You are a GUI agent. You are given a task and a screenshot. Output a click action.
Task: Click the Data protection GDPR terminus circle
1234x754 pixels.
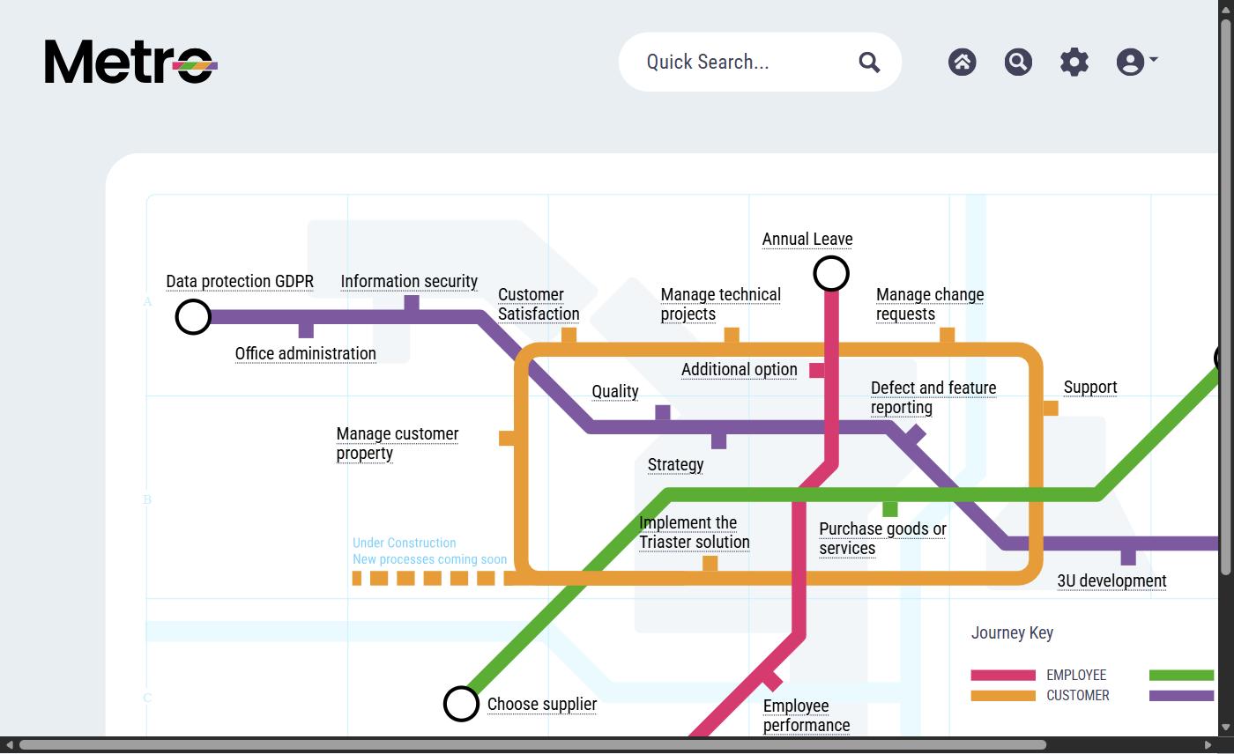[x=193, y=316]
